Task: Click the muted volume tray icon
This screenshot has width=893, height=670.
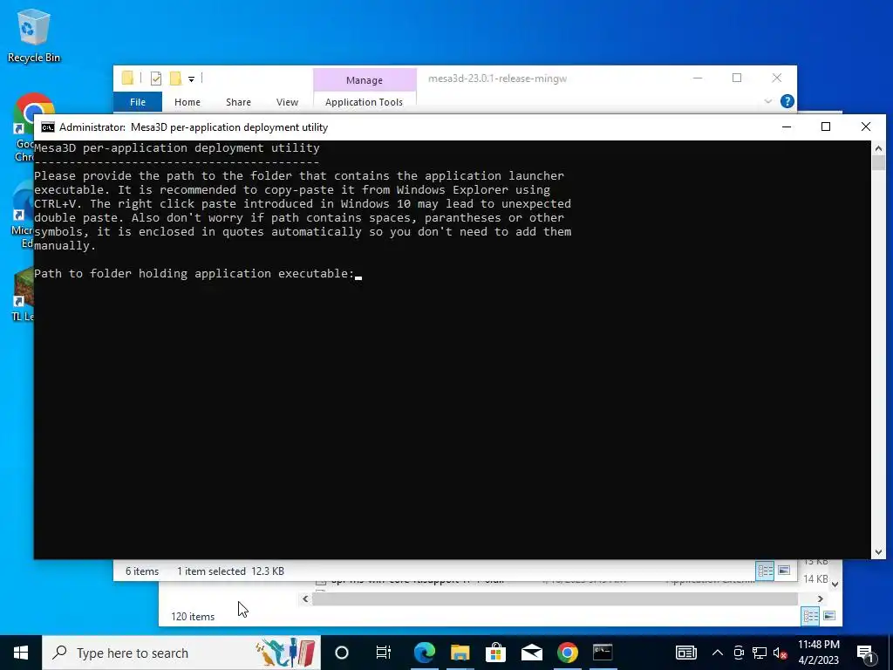Action: pyautogui.click(x=781, y=653)
